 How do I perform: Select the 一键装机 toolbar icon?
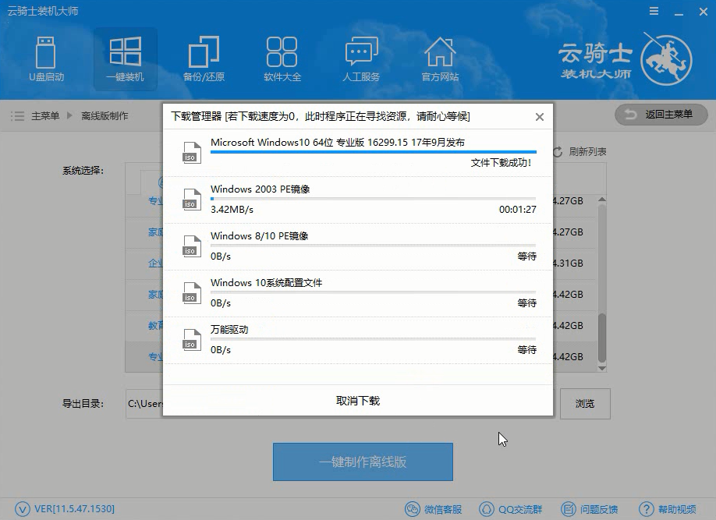(x=125, y=59)
